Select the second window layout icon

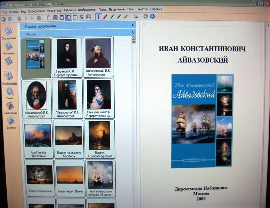click(x=55, y=18)
